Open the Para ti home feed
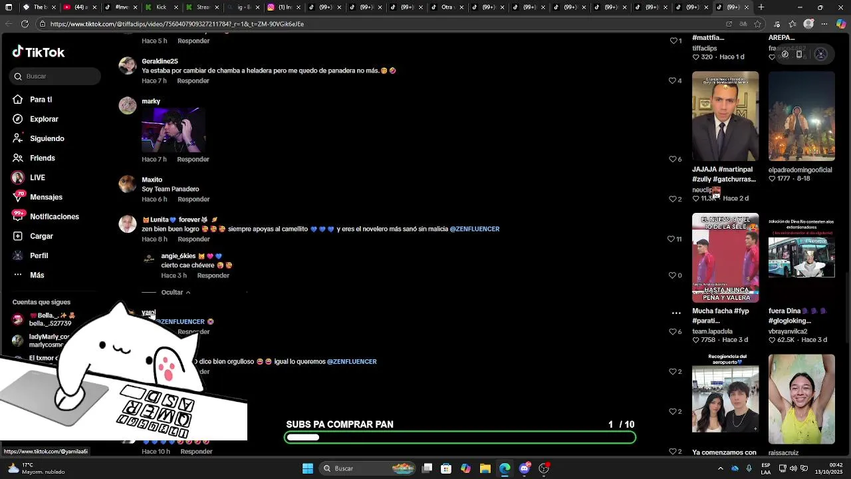This screenshot has width=851, height=479. 41,99
